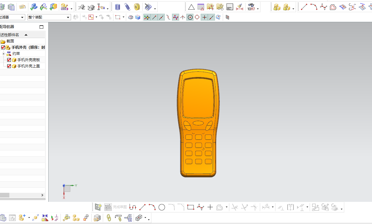Select the point plus sketch tool
This screenshot has width=372, height=224.
[x=210, y=207]
